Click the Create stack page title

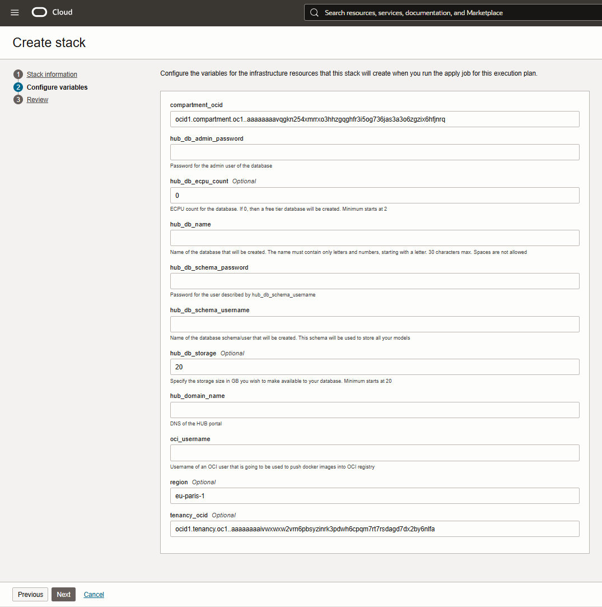(49, 43)
